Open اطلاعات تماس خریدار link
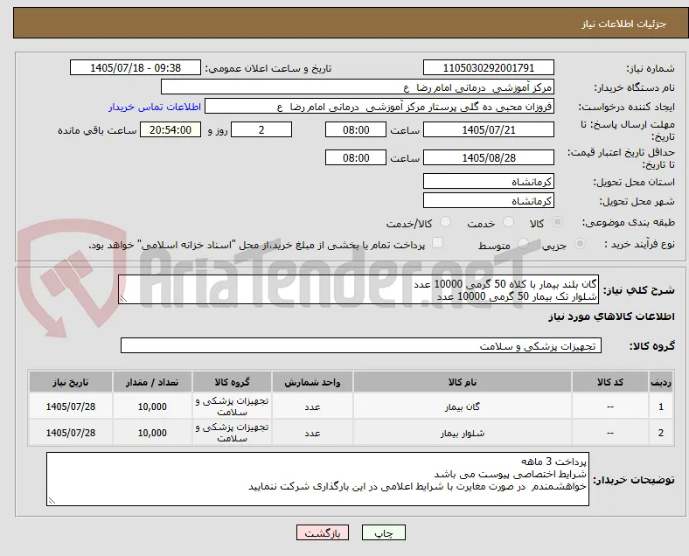689x556 pixels. click(155, 107)
